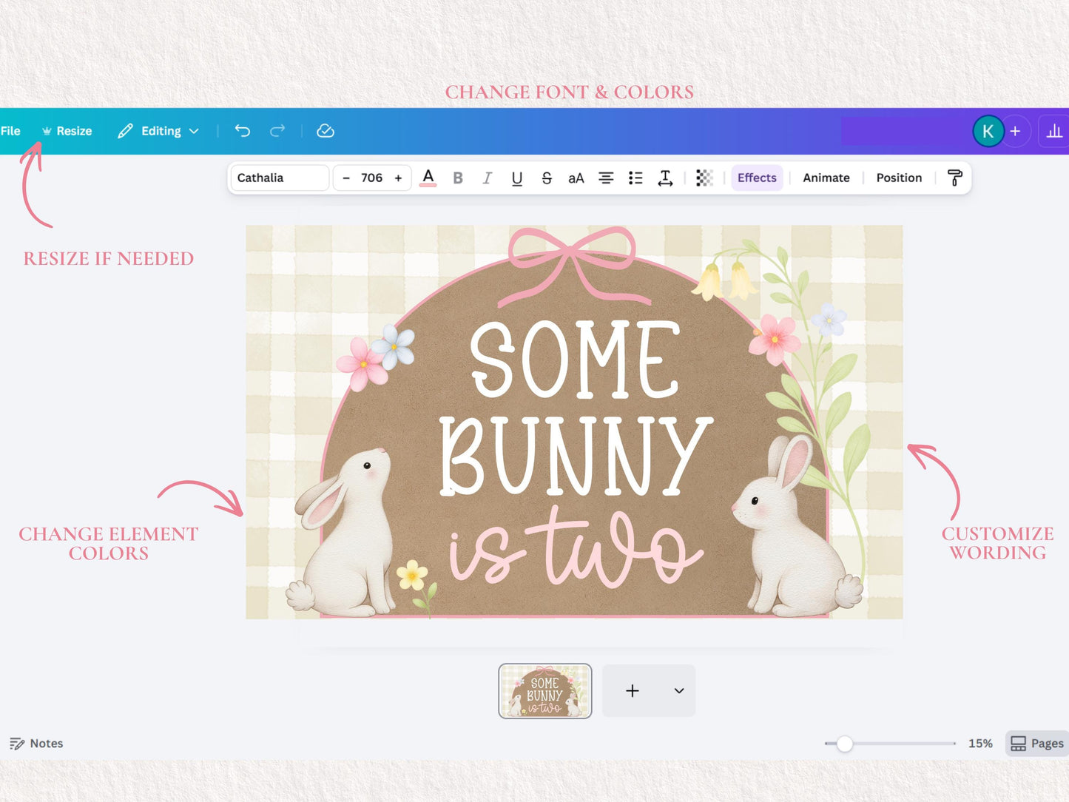
Task: Toggle bulleted list
Action: 635,178
